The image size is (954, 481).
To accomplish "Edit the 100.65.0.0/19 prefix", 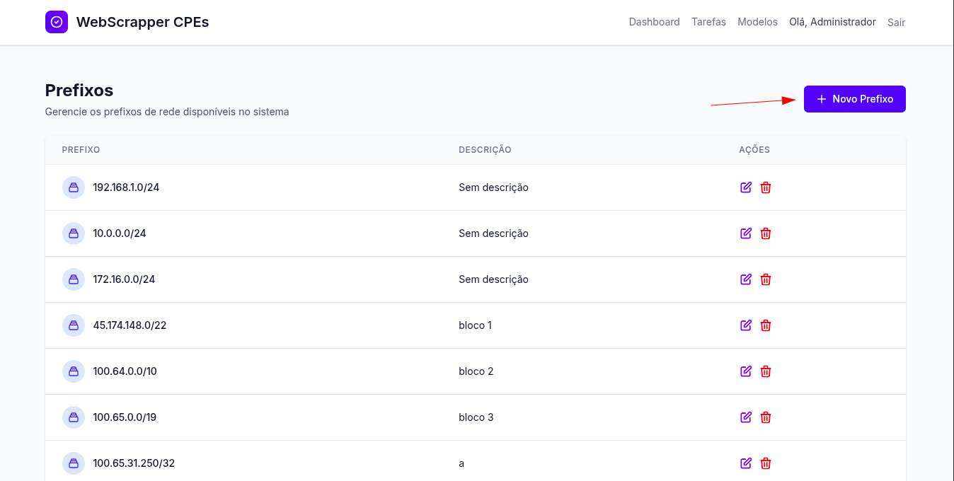I will [745, 417].
